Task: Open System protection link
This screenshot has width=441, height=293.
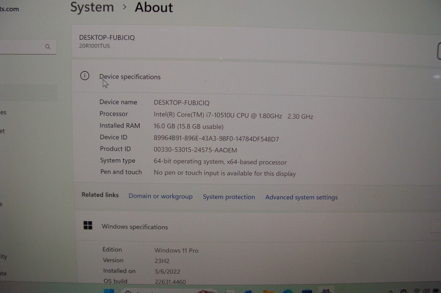Action: [229, 197]
